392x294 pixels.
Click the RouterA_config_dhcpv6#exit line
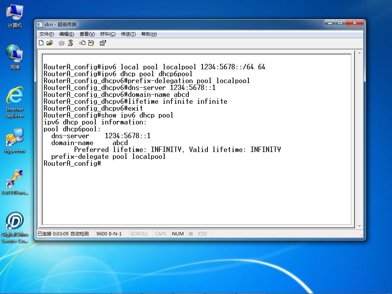93,108
